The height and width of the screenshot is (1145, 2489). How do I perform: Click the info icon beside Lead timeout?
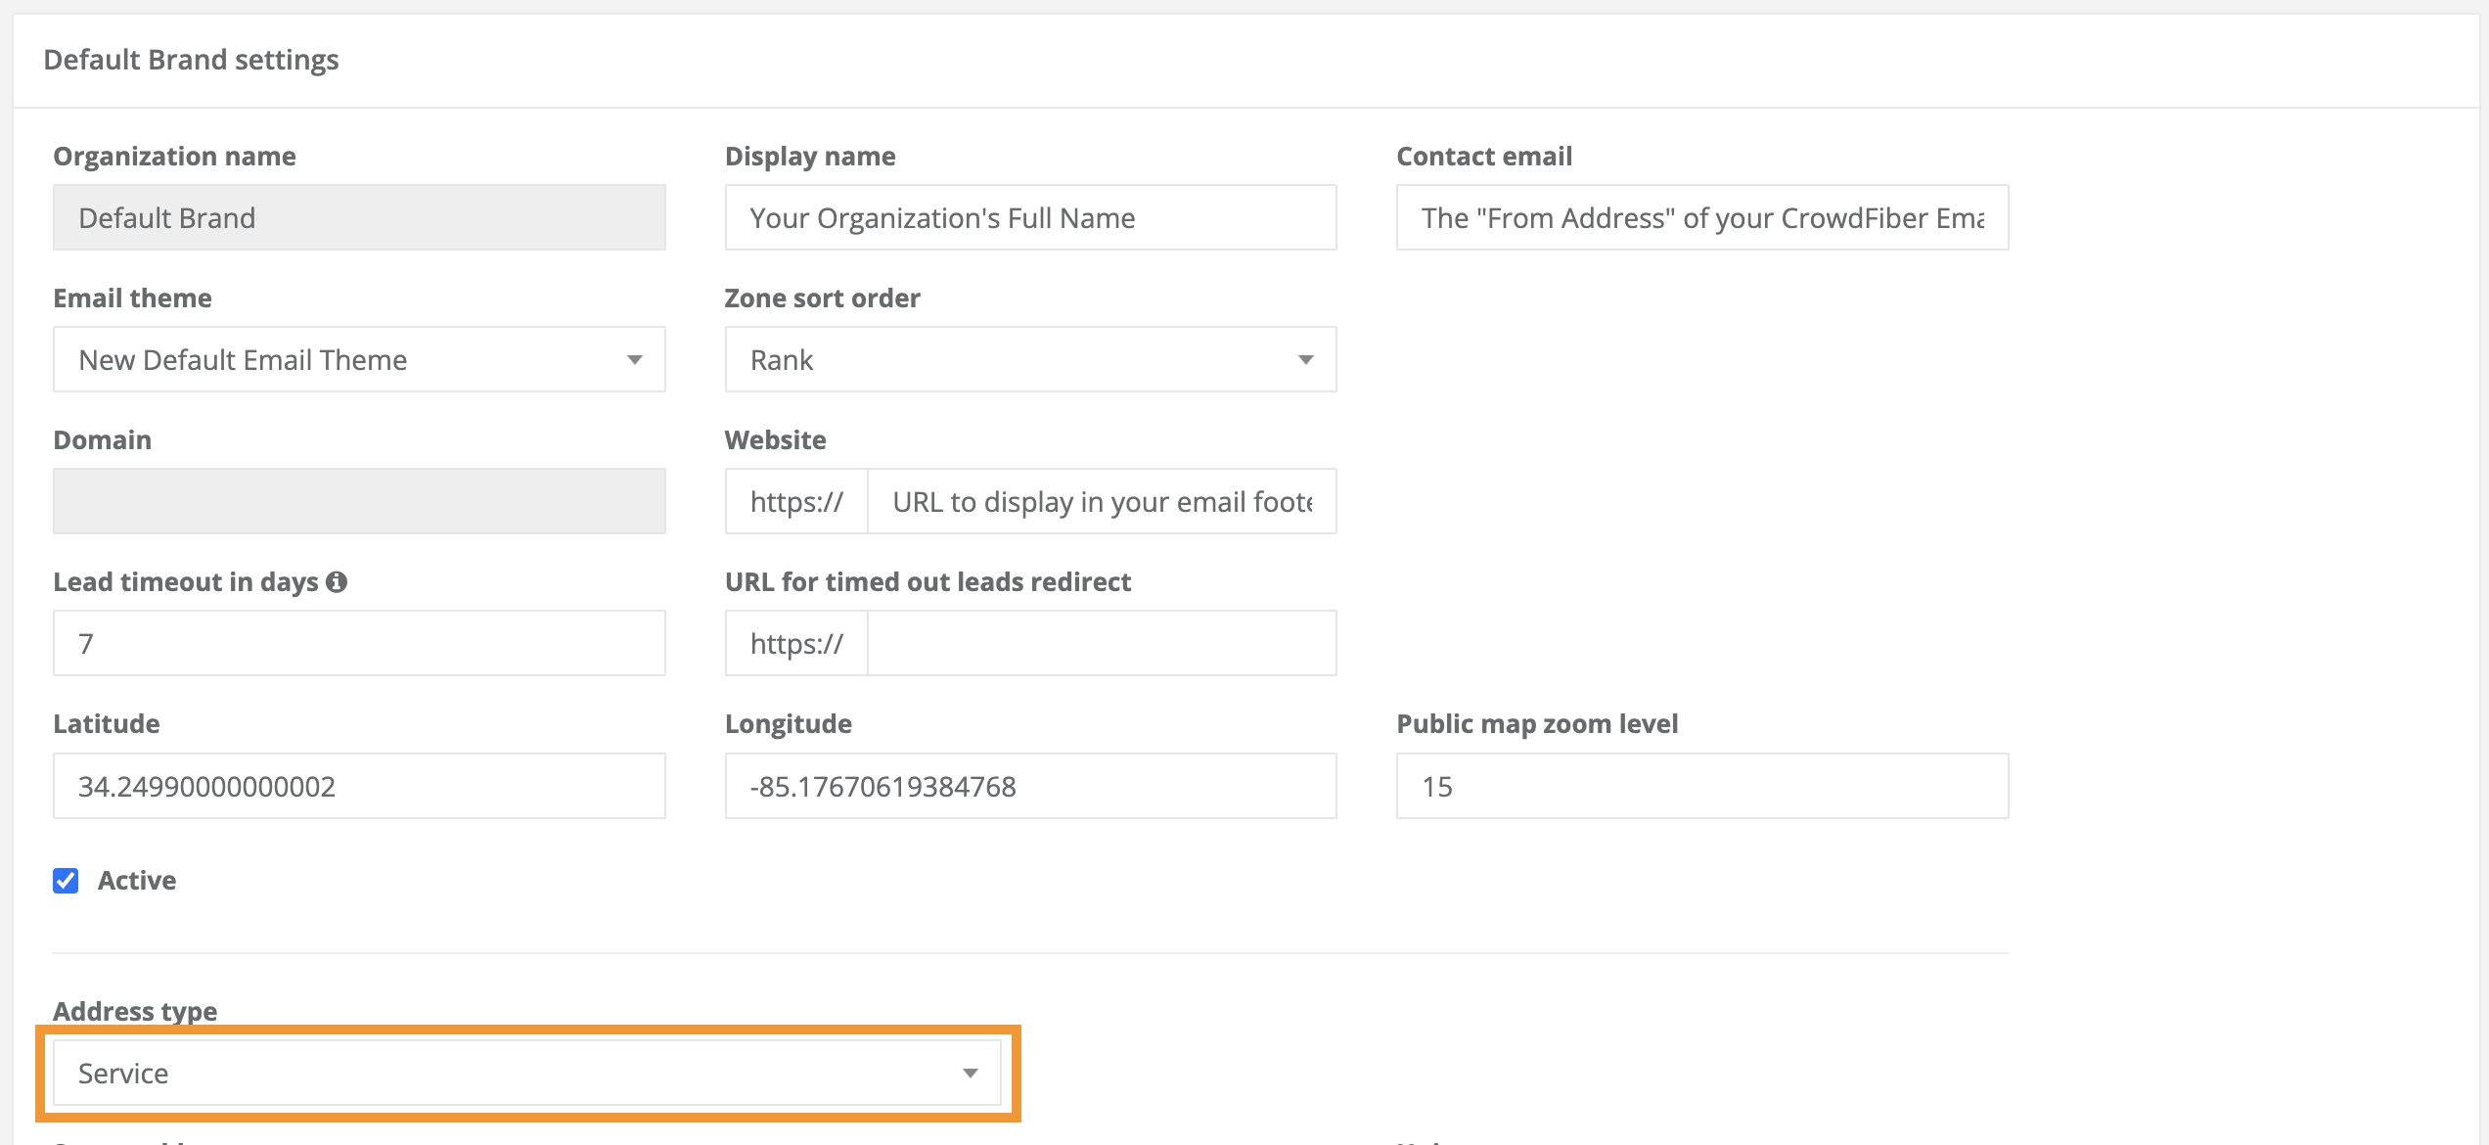(338, 580)
